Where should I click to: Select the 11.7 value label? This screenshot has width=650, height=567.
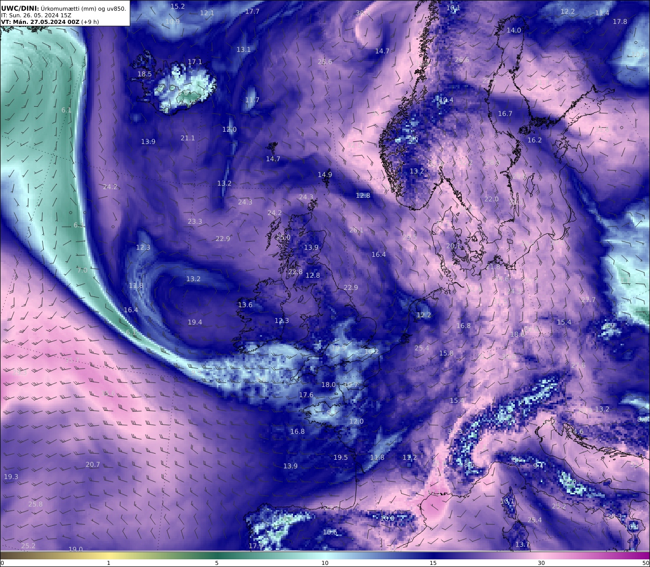(252, 100)
